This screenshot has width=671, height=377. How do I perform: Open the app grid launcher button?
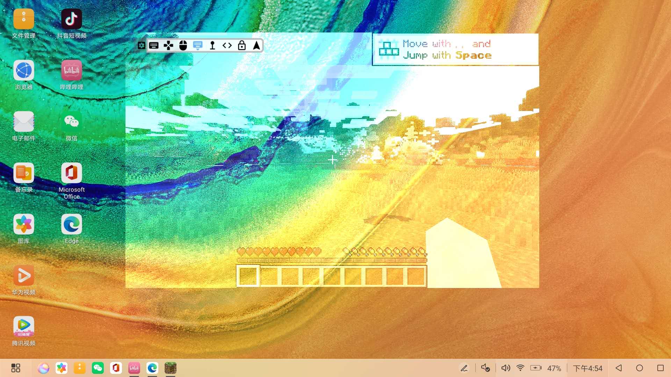coord(16,368)
